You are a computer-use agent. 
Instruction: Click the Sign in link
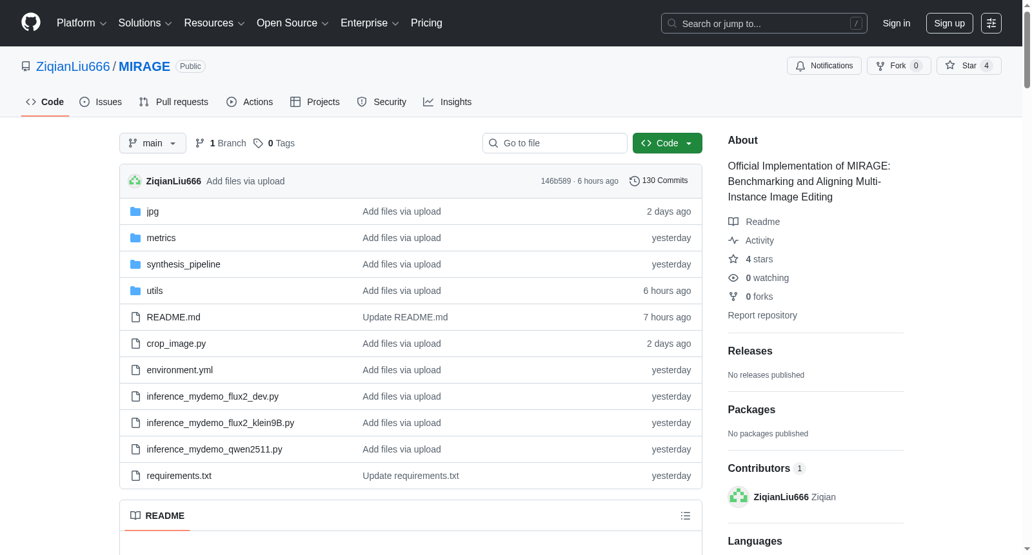[x=897, y=23]
